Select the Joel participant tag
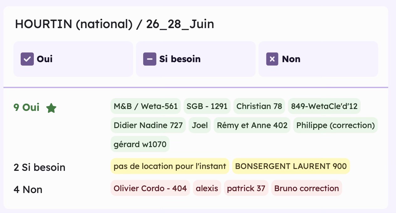 pos(200,125)
